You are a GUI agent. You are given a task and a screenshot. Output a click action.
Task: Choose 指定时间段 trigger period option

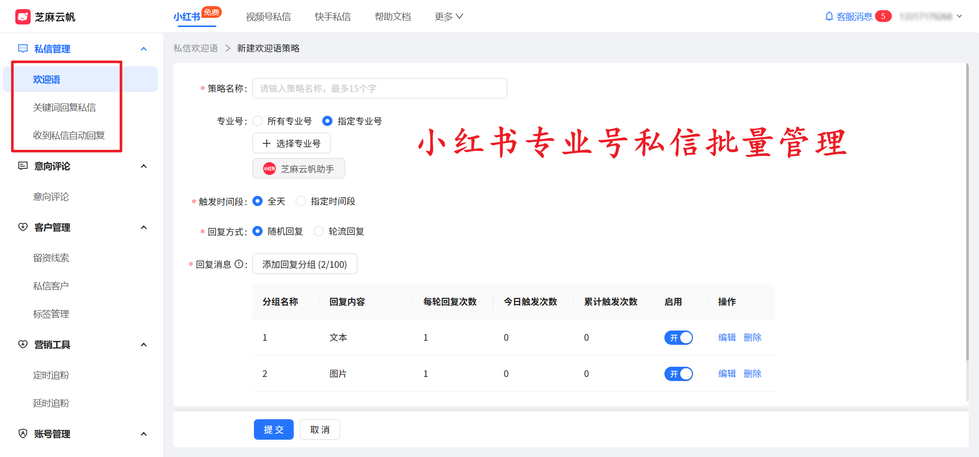[301, 201]
